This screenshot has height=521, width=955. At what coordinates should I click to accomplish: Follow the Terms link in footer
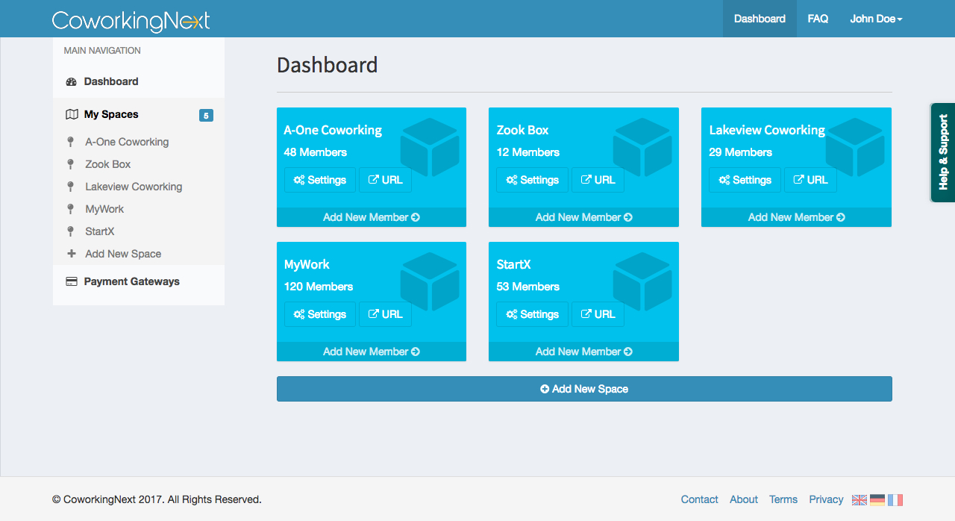783,499
